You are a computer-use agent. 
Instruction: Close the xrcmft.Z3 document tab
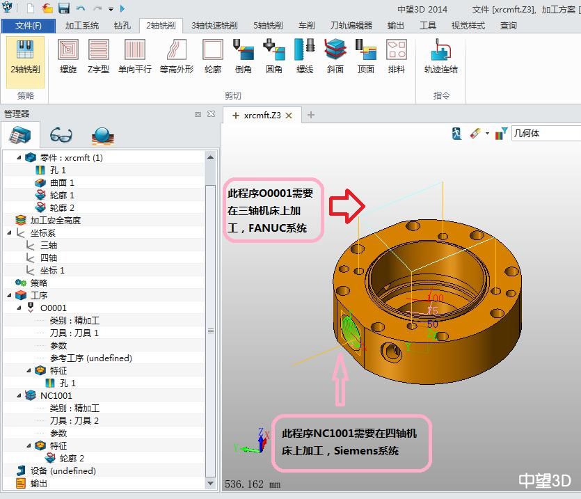(289, 116)
